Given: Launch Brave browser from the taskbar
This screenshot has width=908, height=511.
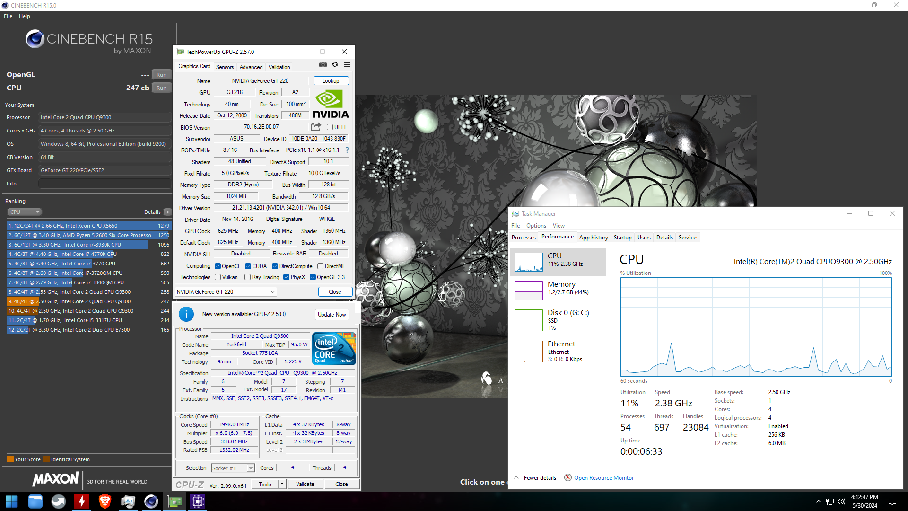Looking at the screenshot, I should pyautogui.click(x=105, y=502).
